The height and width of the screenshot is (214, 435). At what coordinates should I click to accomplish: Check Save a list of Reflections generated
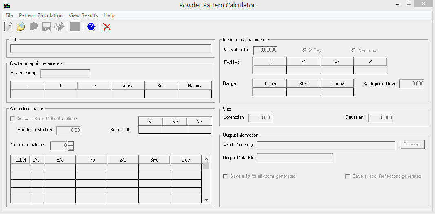pyautogui.click(x=348, y=176)
